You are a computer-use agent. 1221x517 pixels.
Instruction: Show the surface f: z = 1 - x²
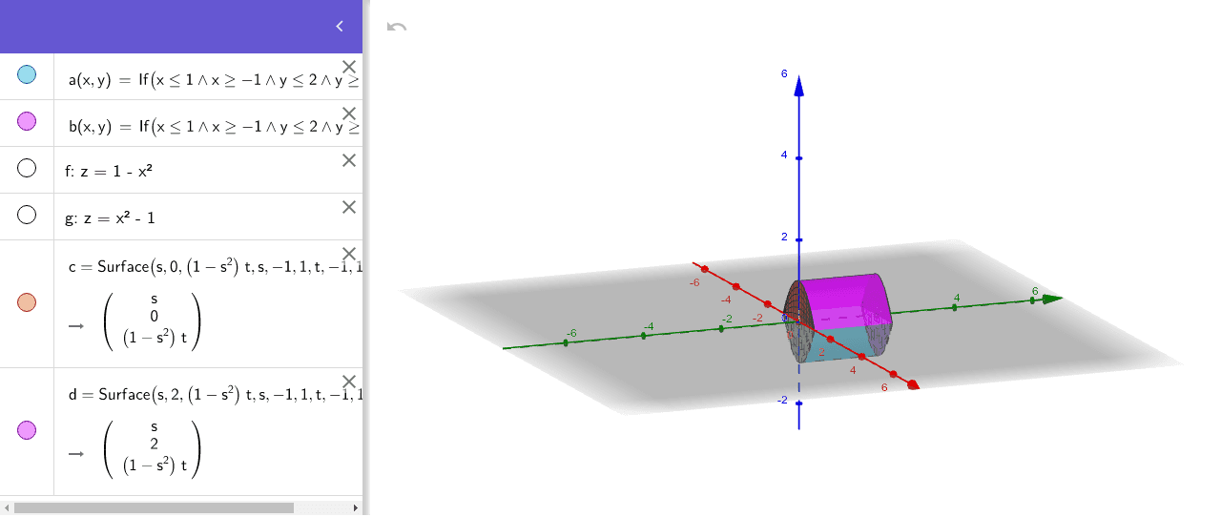27,168
